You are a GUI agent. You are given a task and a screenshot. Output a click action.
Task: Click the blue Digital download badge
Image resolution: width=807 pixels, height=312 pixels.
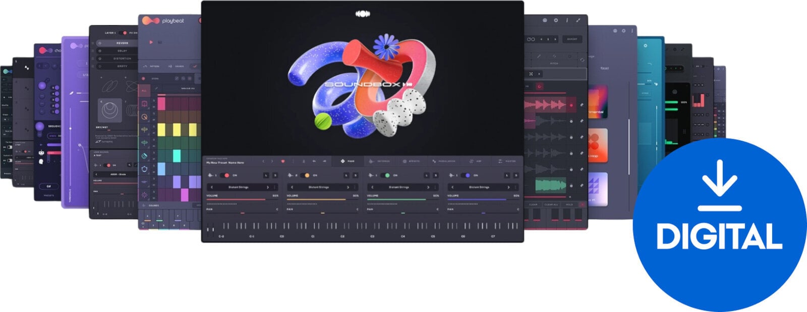pos(719,224)
